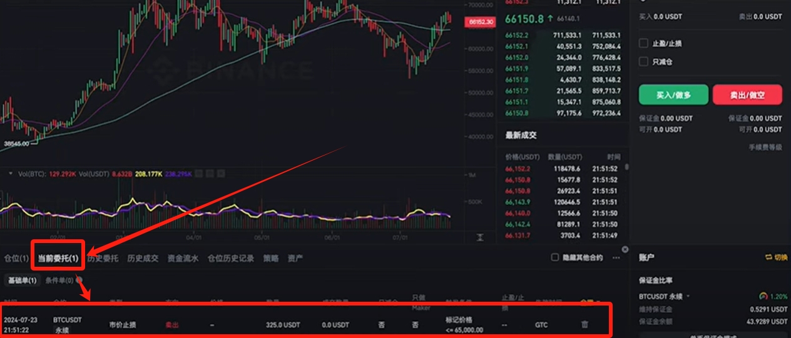Click the 最新成交 recent trades header
The width and height of the screenshot is (791, 338).
click(521, 135)
